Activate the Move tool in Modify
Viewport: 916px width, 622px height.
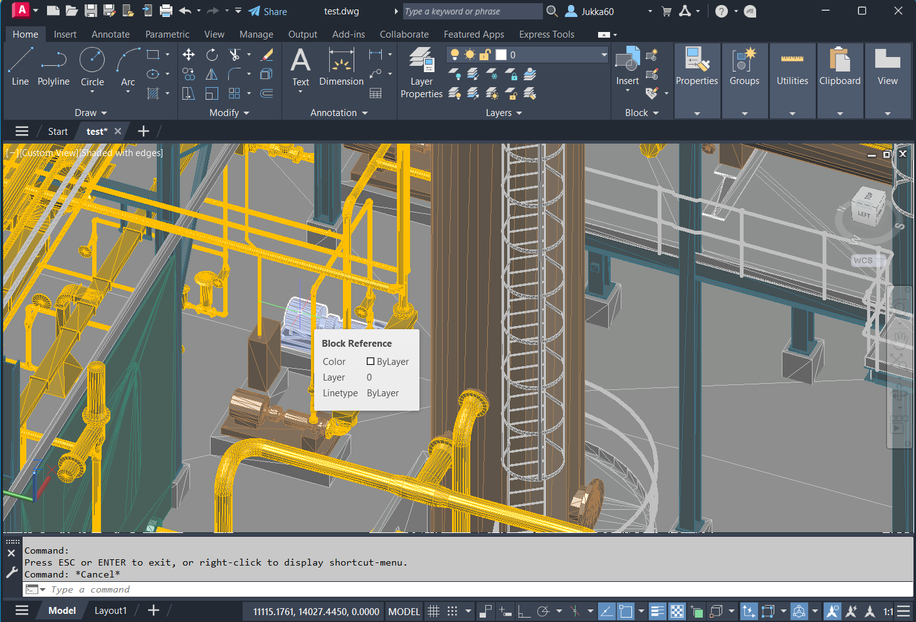click(x=188, y=55)
